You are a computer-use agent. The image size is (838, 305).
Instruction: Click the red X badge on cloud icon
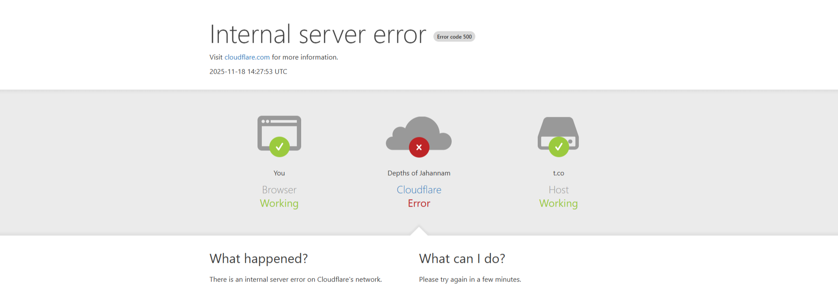tap(419, 147)
